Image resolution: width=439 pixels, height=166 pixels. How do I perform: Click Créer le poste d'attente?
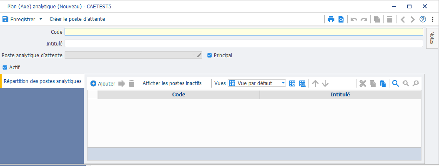[x=77, y=19]
